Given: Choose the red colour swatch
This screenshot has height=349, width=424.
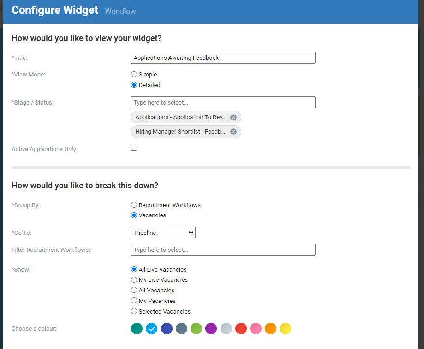Looking at the screenshot, I should (x=241, y=328).
